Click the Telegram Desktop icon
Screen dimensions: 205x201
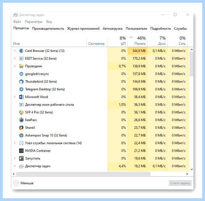click(21, 89)
